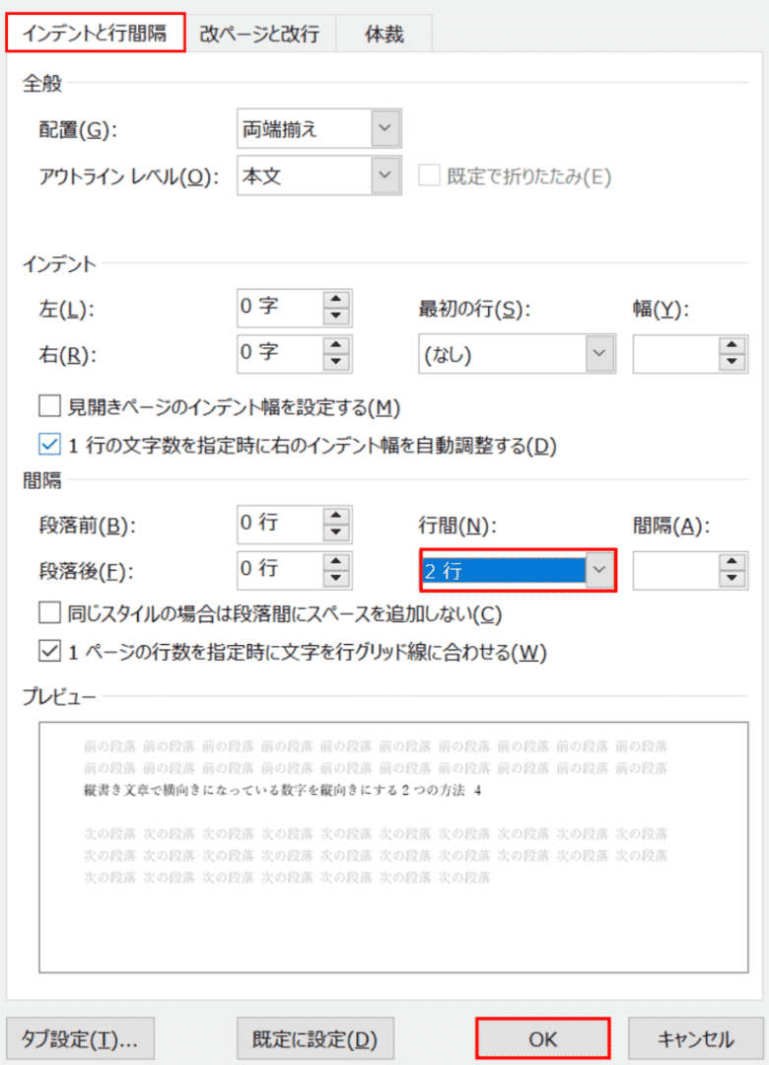Click the 段落前 spacing input field
769x1065 pixels.
(x=280, y=524)
